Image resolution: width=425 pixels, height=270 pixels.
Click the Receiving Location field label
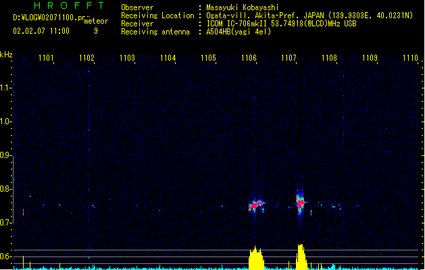[157, 16]
